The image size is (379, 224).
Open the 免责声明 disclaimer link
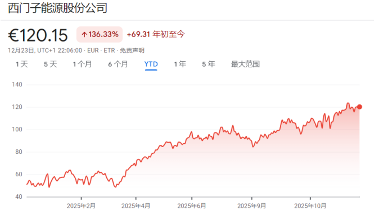click(x=132, y=51)
